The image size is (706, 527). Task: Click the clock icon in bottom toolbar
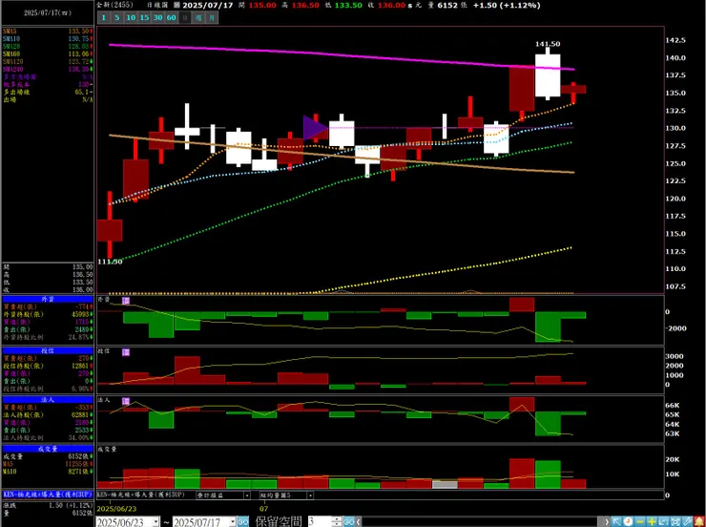(628, 521)
